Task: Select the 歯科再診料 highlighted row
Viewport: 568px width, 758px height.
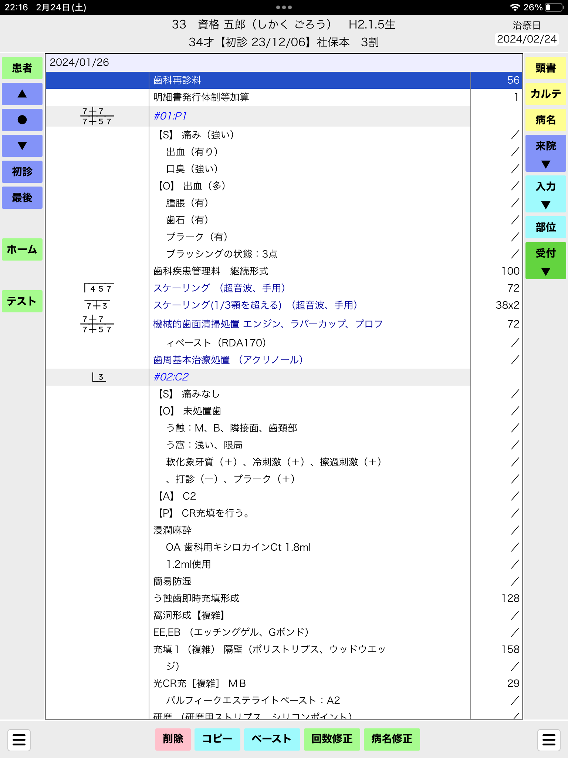Action: 284,80
